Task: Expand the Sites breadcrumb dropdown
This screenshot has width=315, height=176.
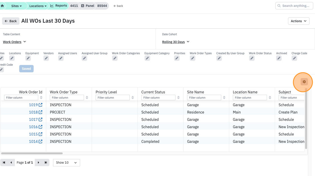Action: click(x=16, y=6)
